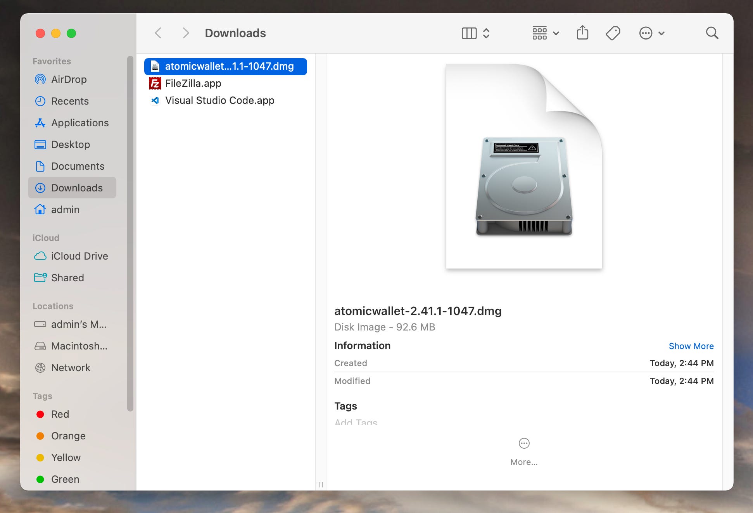
Task: Click the column view icon
Action: point(469,33)
